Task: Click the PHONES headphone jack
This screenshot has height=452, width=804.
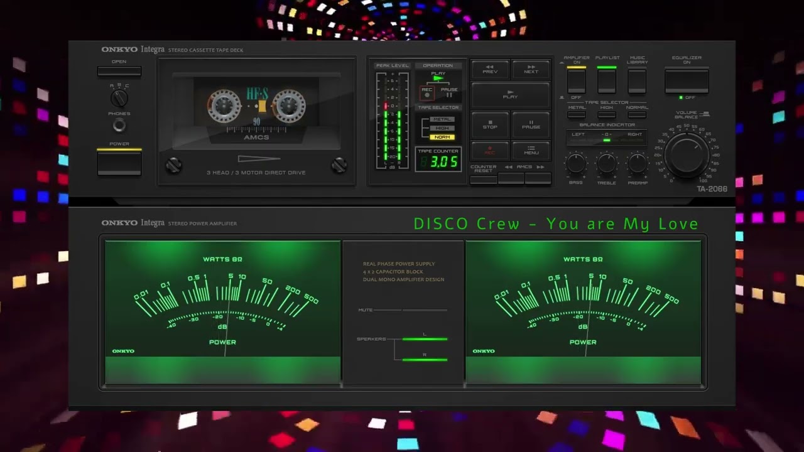Action: [119, 126]
